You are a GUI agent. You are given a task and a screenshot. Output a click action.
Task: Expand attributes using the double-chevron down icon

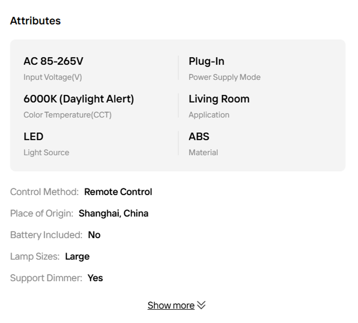click(x=201, y=305)
